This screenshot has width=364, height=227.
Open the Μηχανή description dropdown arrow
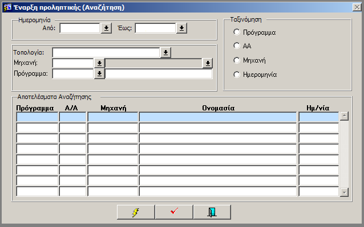click(x=208, y=63)
